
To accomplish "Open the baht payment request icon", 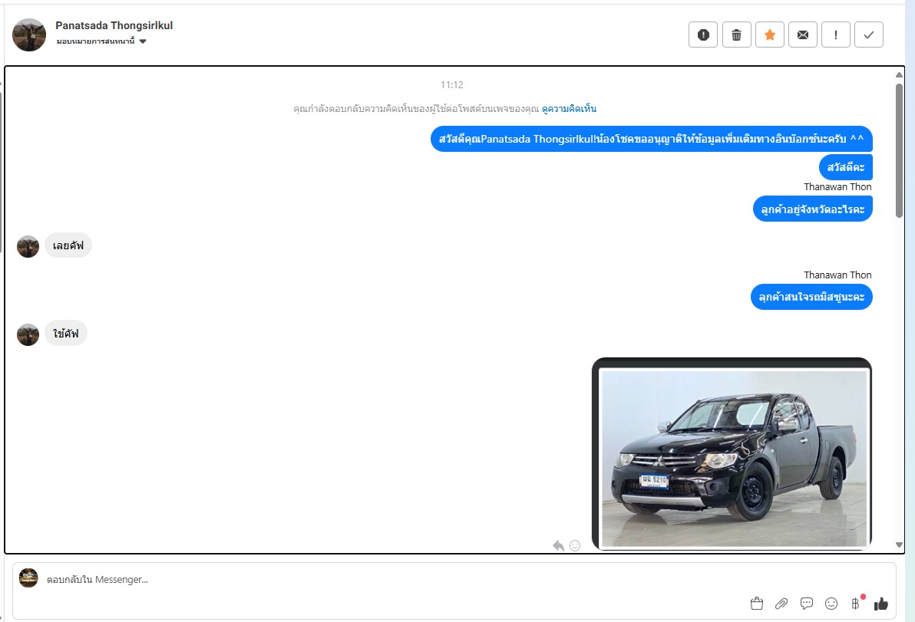I will click(x=855, y=604).
